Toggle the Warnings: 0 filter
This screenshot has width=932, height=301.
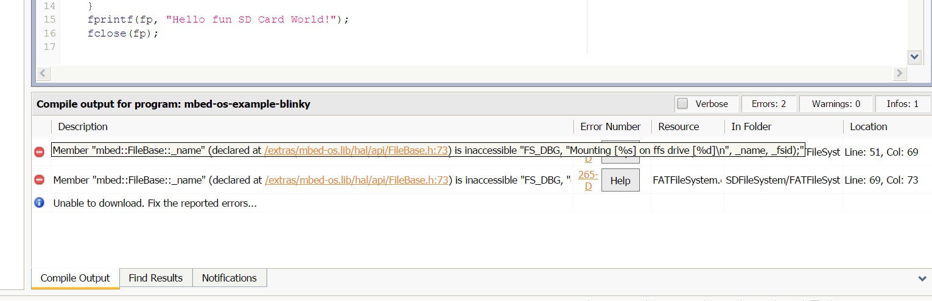(835, 104)
